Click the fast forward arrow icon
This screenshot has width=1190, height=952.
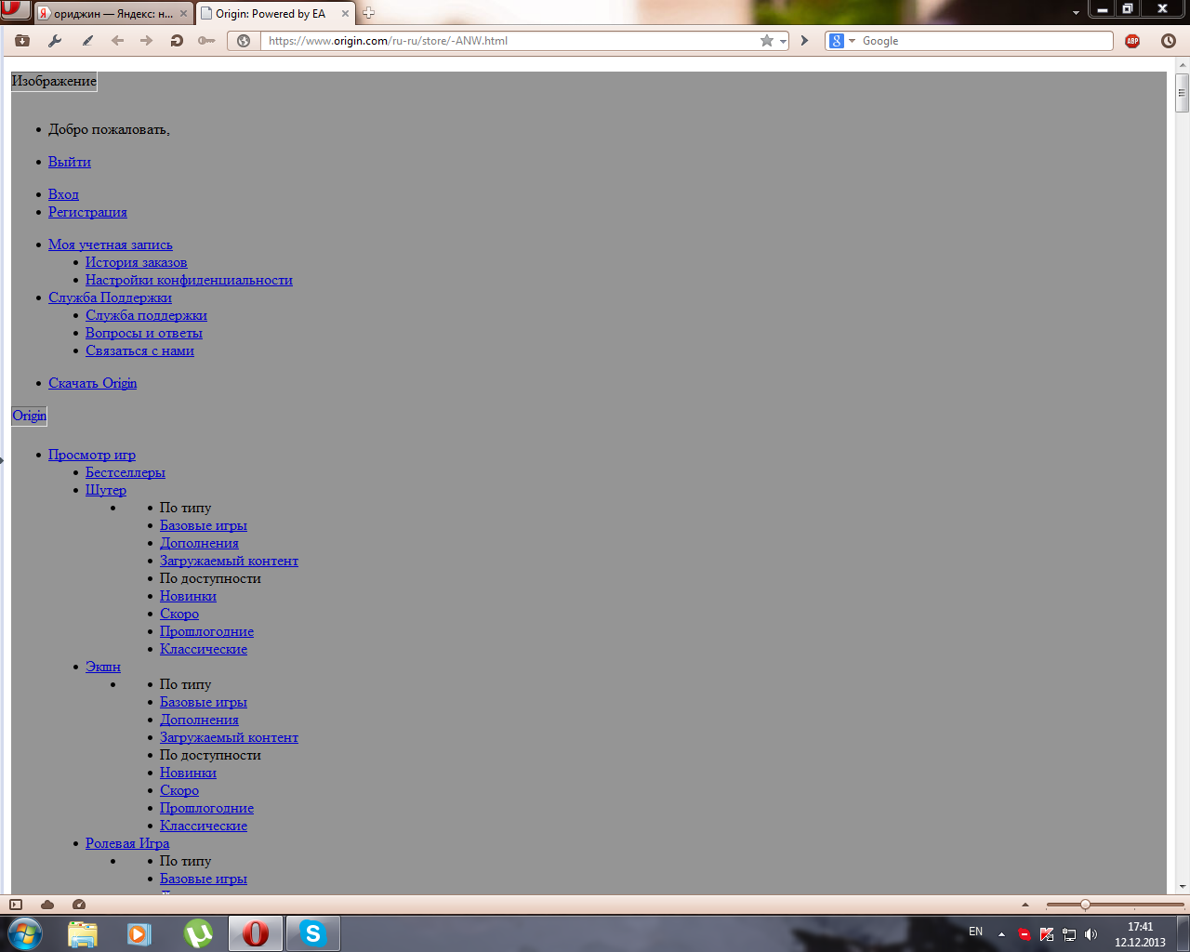click(805, 41)
